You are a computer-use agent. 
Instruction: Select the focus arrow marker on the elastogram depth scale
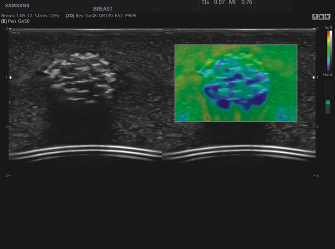pyautogui.click(x=313, y=78)
